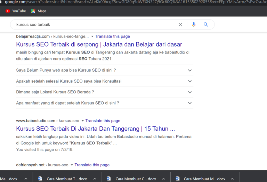Expand 'Saya Belum Punya web' question
The image size is (267, 182).
point(105,70)
